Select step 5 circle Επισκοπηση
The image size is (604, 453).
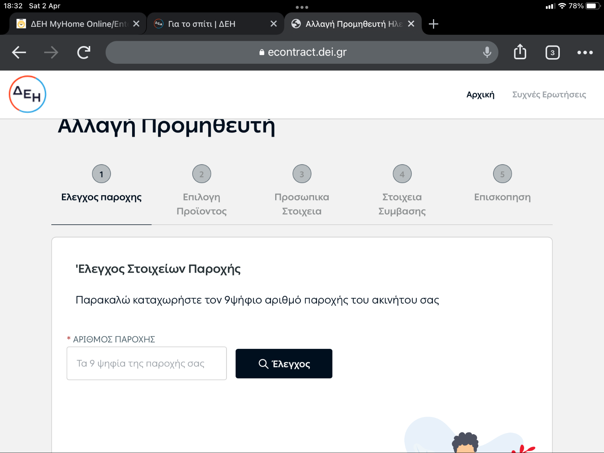pyautogui.click(x=502, y=174)
